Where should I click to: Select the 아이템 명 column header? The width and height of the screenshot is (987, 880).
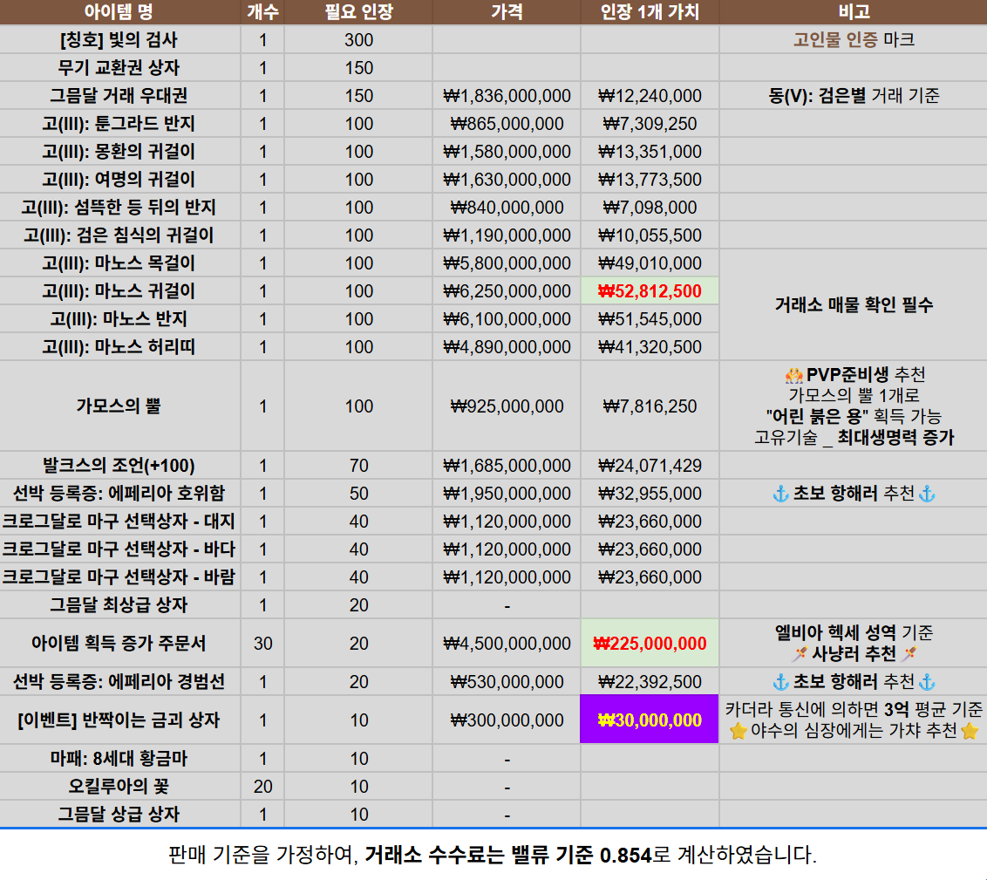(x=120, y=12)
